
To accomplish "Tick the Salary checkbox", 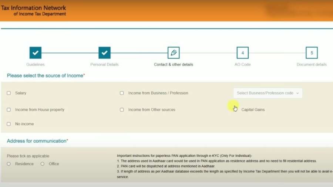I will tap(9, 93).
